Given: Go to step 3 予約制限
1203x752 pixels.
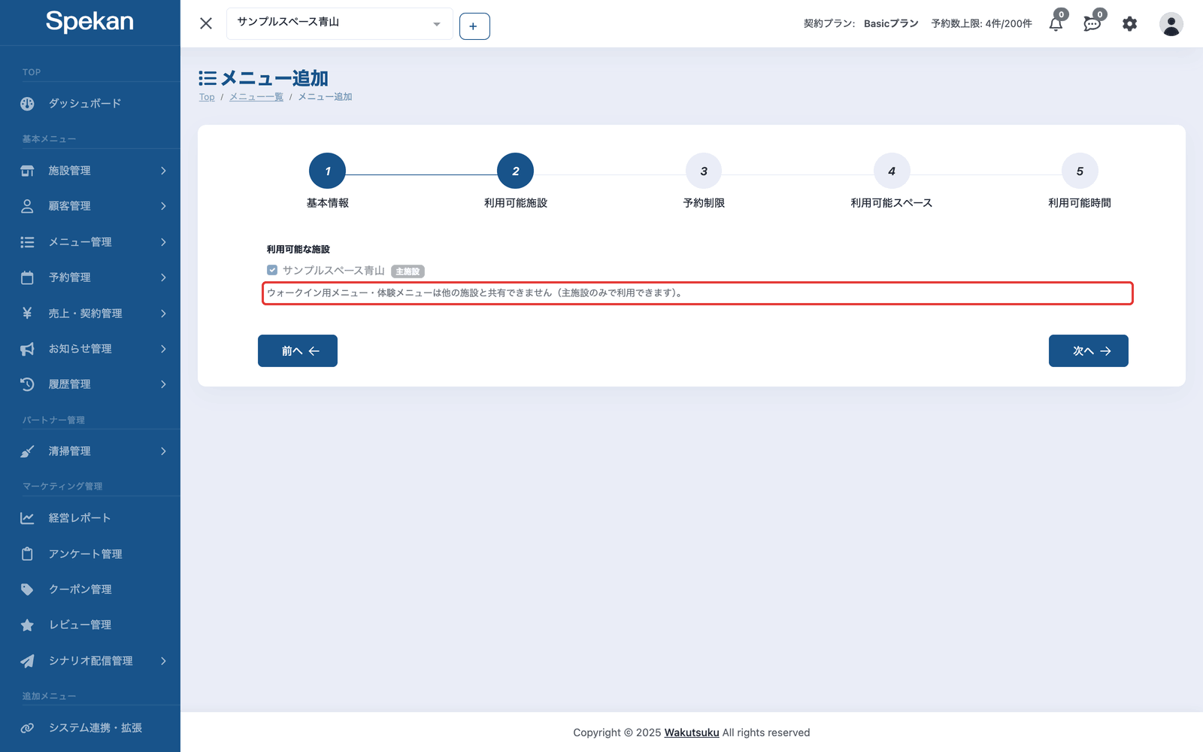Looking at the screenshot, I should [x=704, y=171].
